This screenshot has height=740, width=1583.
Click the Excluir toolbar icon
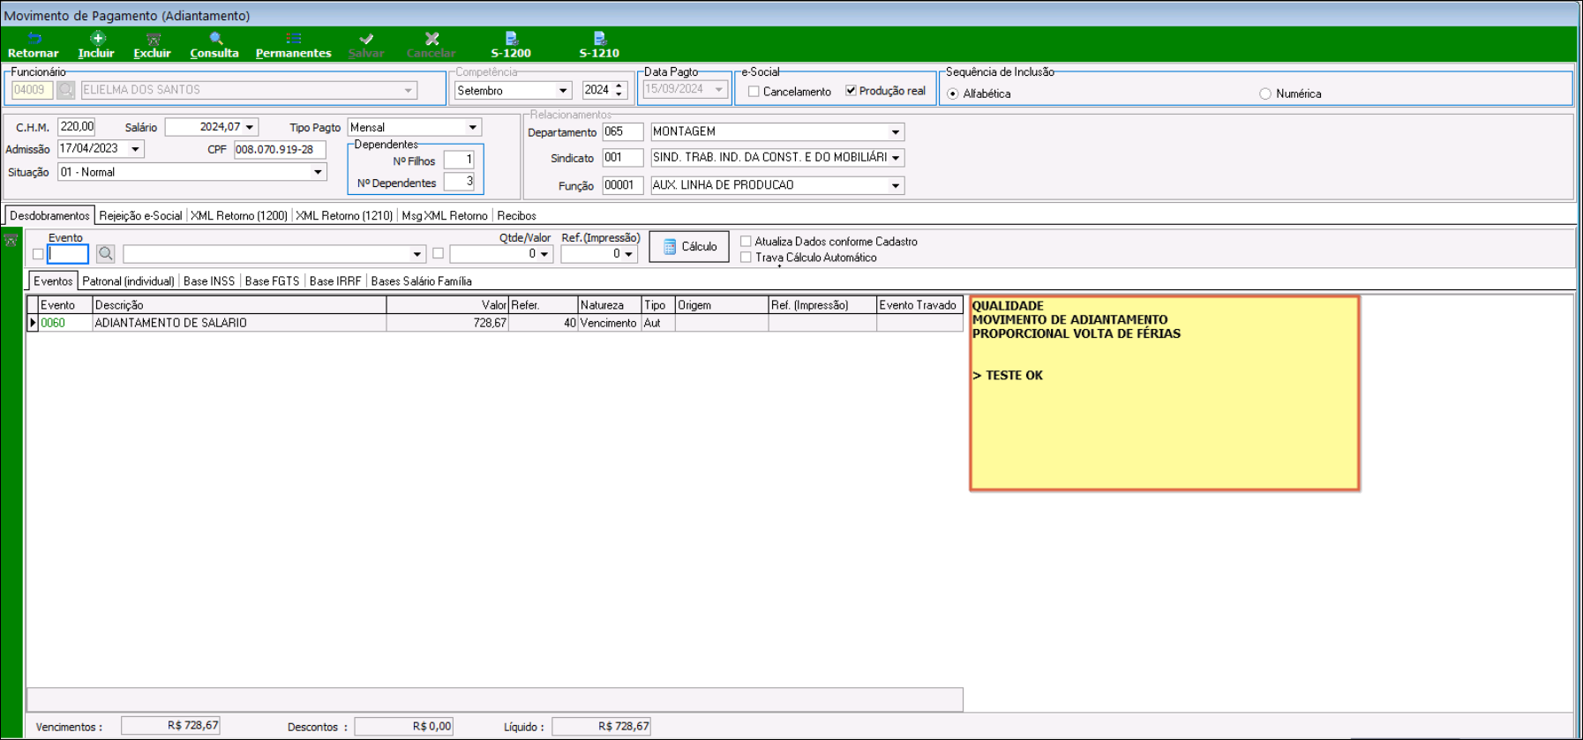pyautogui.click(x=153, y=40)
